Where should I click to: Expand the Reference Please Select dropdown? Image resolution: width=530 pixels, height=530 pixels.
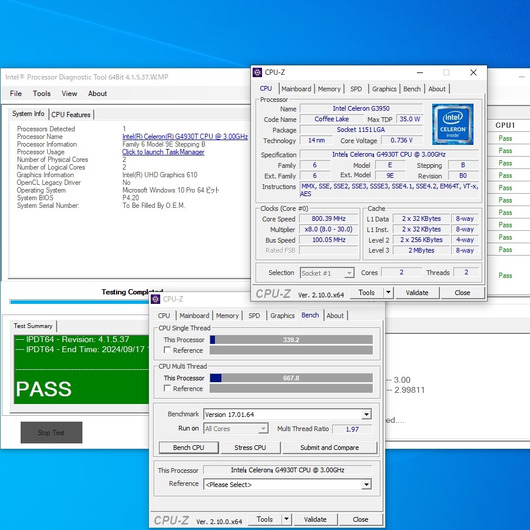point(366,485)
